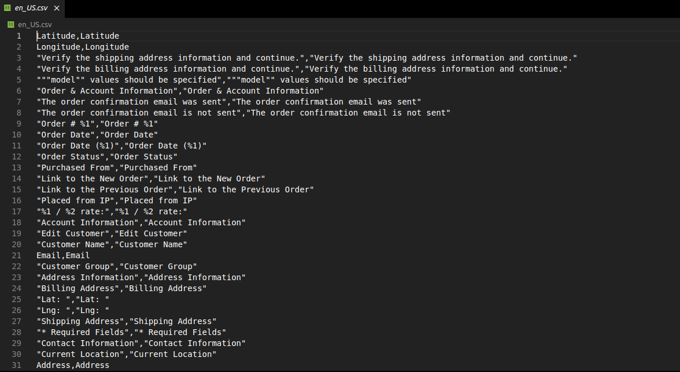This screenshot has width=680, height=372.
Task: Click the 'Lng: ' line
Action: click(73, 310)
